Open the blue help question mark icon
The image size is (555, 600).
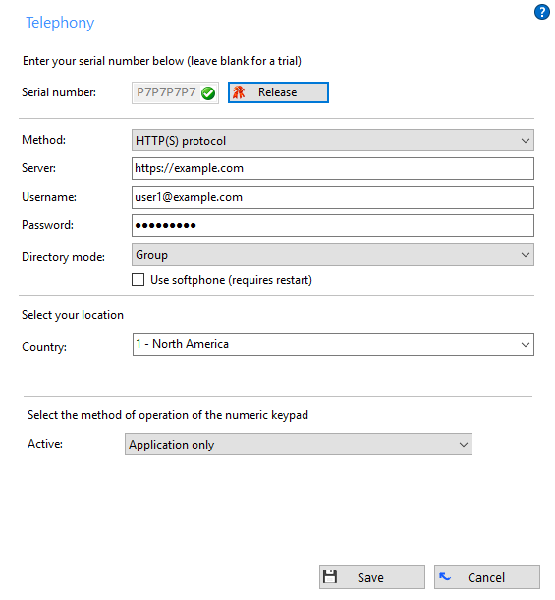541,12
